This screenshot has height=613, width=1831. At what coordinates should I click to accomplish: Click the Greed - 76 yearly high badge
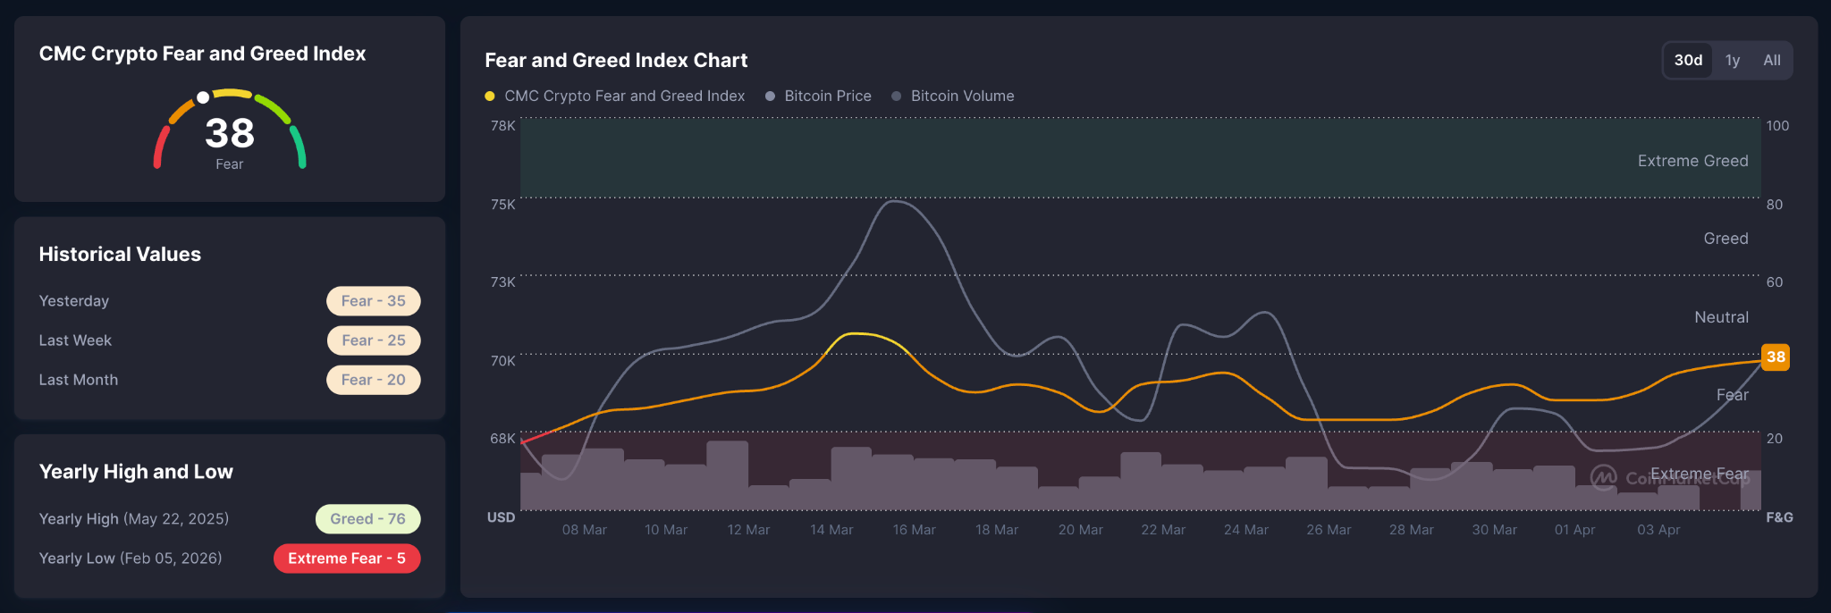(367, 519)
